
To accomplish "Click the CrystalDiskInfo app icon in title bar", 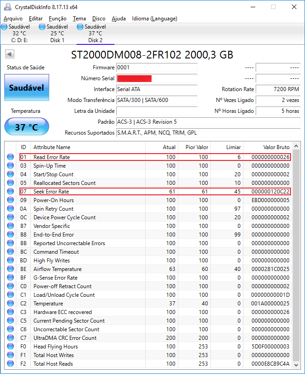I will (x=8, y=7).
